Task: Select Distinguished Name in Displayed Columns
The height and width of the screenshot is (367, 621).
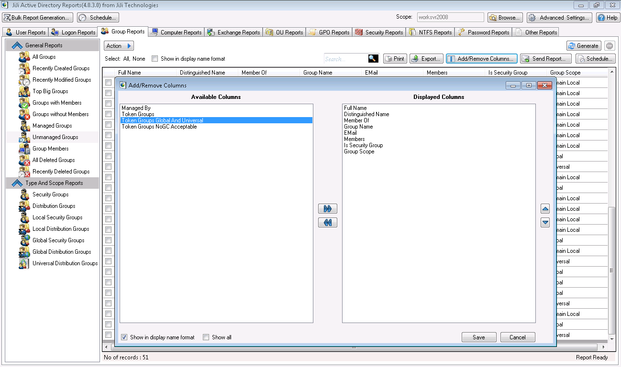Action: point(439,114)
